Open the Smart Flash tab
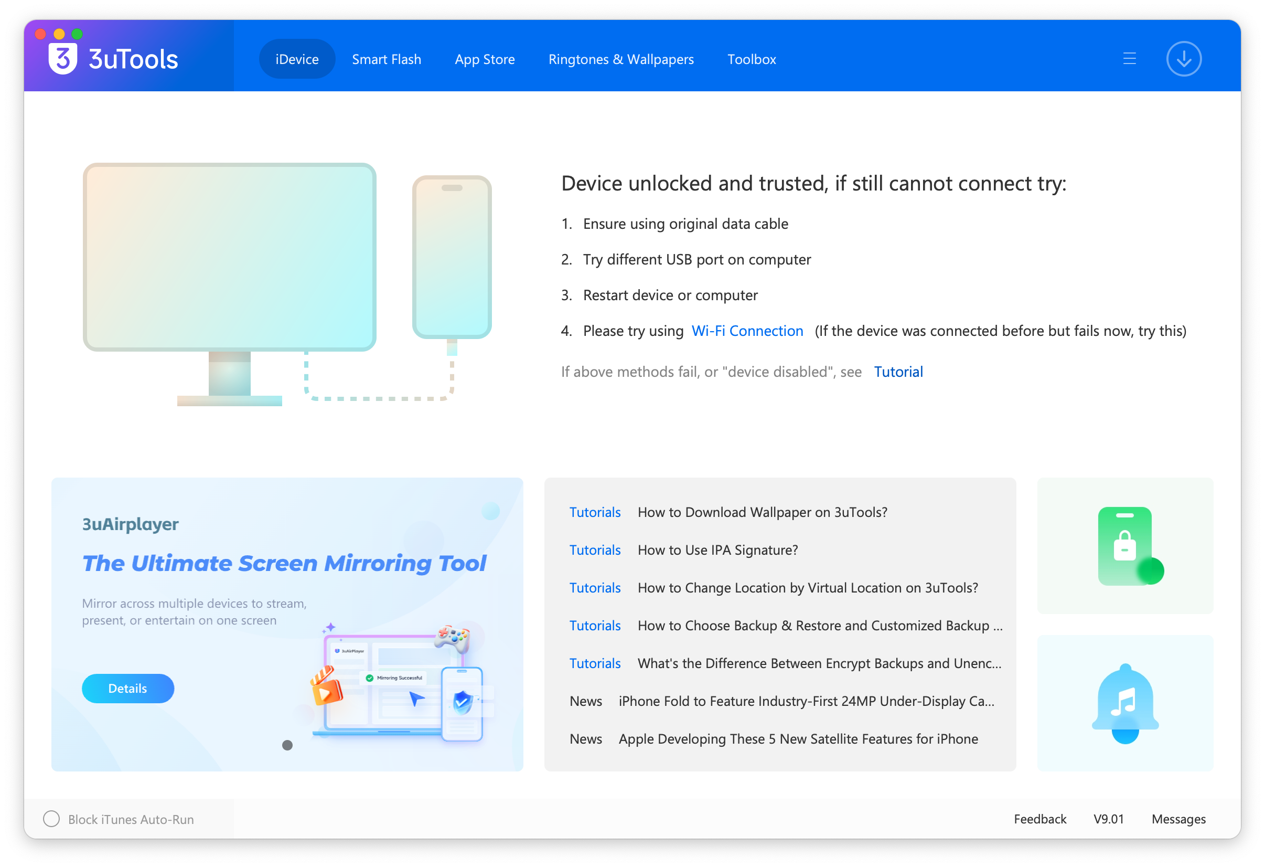The image size is (1265, 867). tap(387, 59)
